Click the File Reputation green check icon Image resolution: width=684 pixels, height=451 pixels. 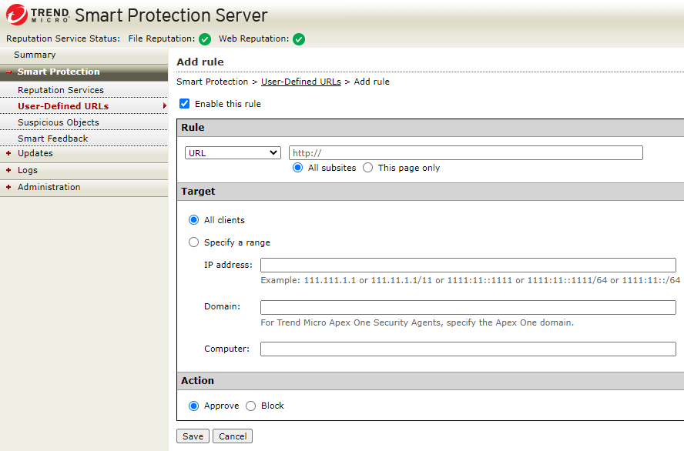(x=204, y=39)
